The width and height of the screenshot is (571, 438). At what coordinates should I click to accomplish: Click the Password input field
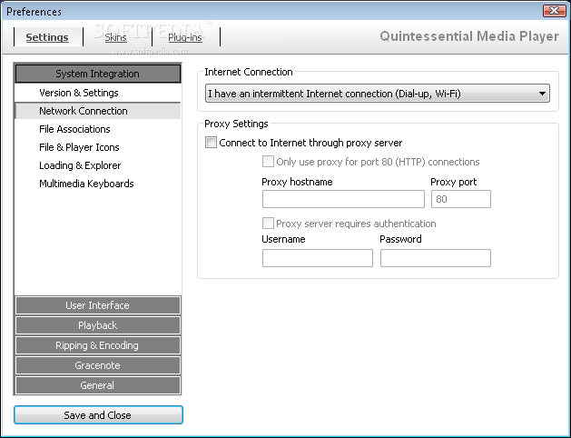pyautogui.click(x=436, y=258)
